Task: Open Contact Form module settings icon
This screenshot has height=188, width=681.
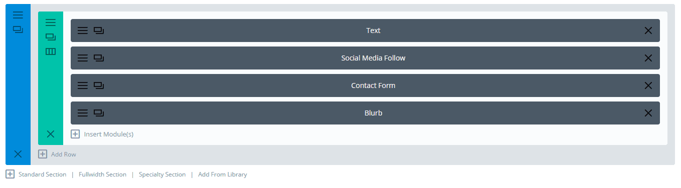Action: (x=83, y=85)
